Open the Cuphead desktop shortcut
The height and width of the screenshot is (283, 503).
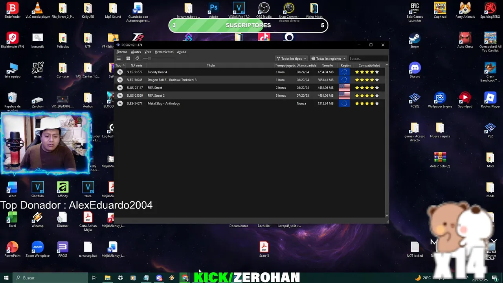440,11
